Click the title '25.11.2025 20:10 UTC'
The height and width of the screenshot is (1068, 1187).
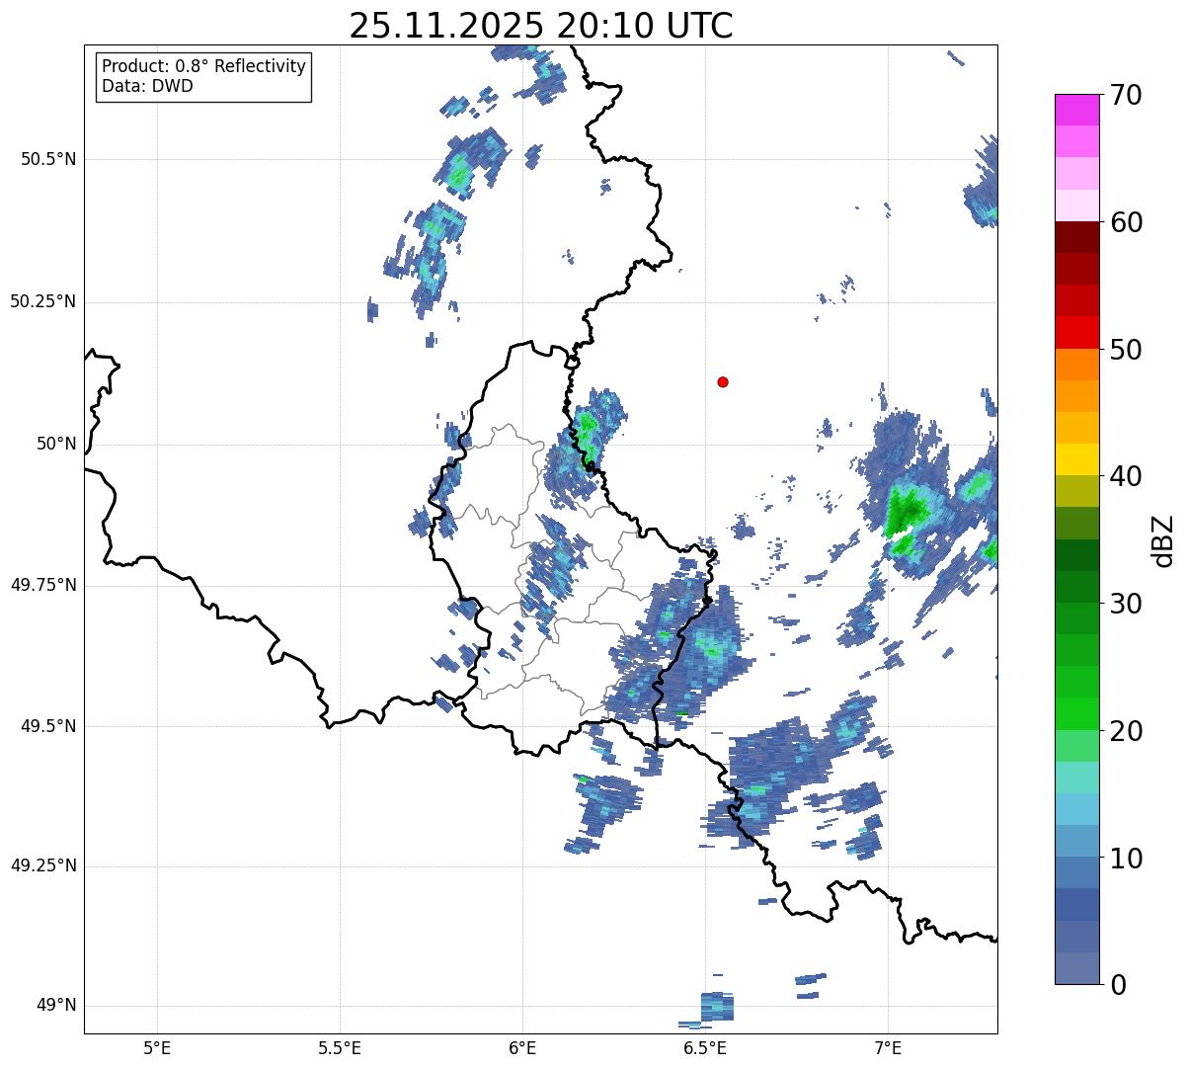click(x=541, y=25)
